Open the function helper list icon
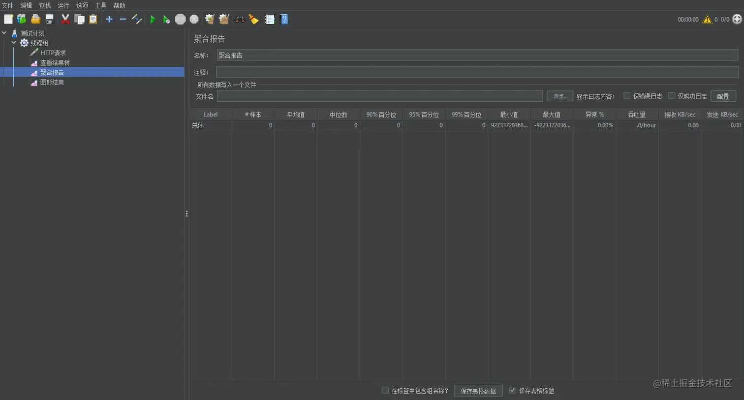Viewport: 744px width, 400px height. click(x=270, y=19)
